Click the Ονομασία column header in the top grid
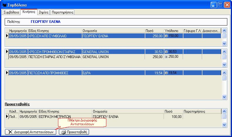Screen dimensions: 232x137 (x=113, y=31)
